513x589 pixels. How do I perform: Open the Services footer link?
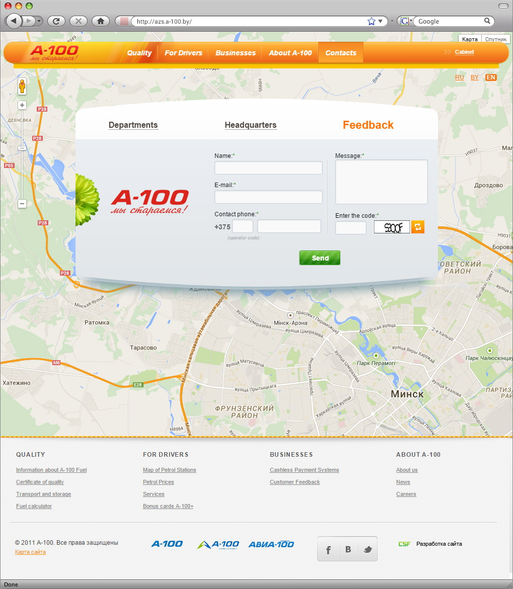click(154, 494)
